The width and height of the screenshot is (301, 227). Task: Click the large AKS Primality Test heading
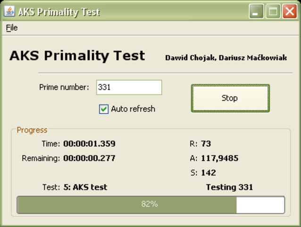pyautogui.click(x=77, y=56)
